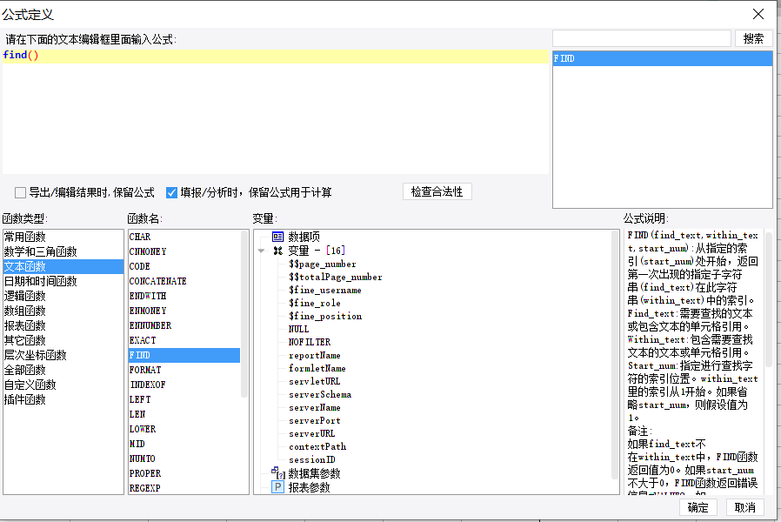This screenshot has height=522, width=781.
Task: Collapse the 变量 tree node arrow
Action: pos(261,251)
